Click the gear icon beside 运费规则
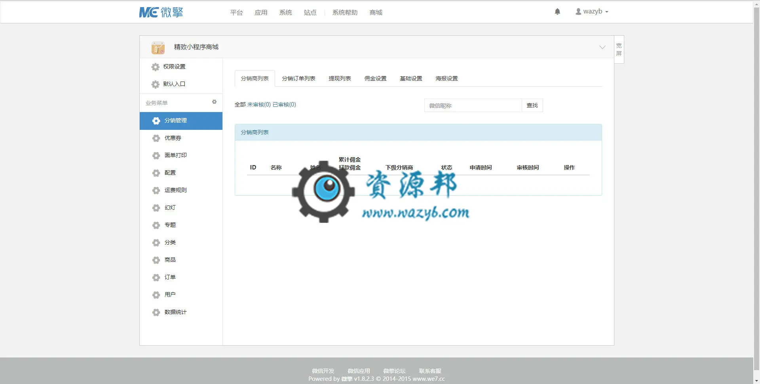 tap(156, 190)
